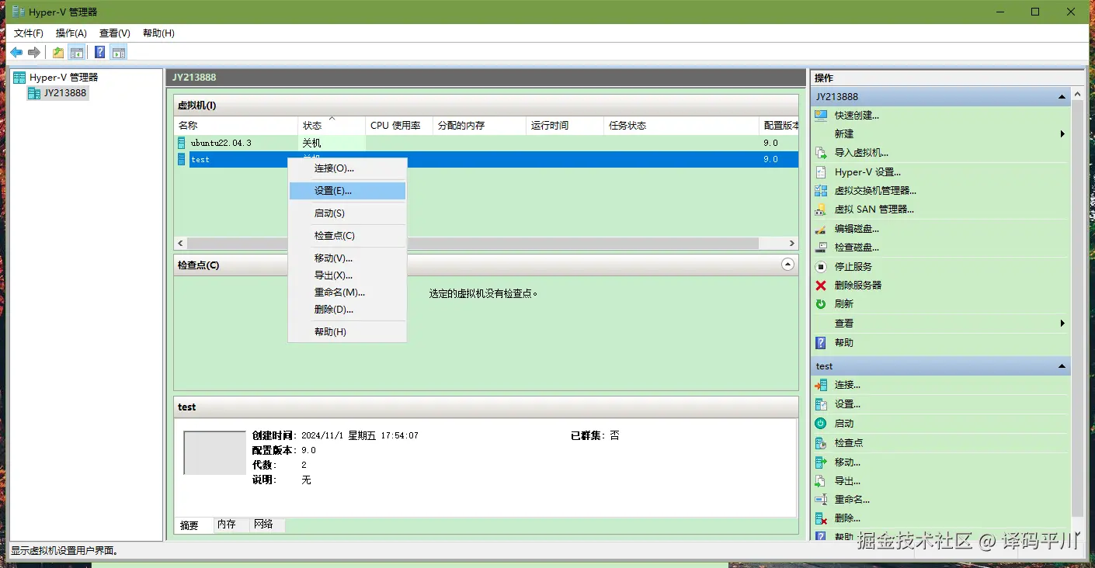Open the 文件(F) menu
Image resolution: width=1095 pixels, height=568 pixels.
29,33
